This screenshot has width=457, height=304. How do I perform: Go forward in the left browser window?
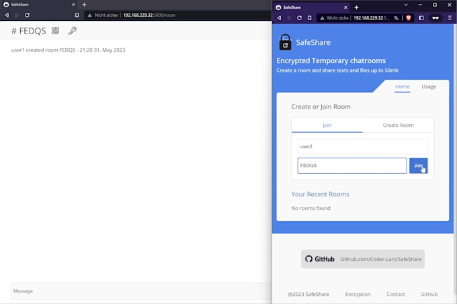pos(17,15)
